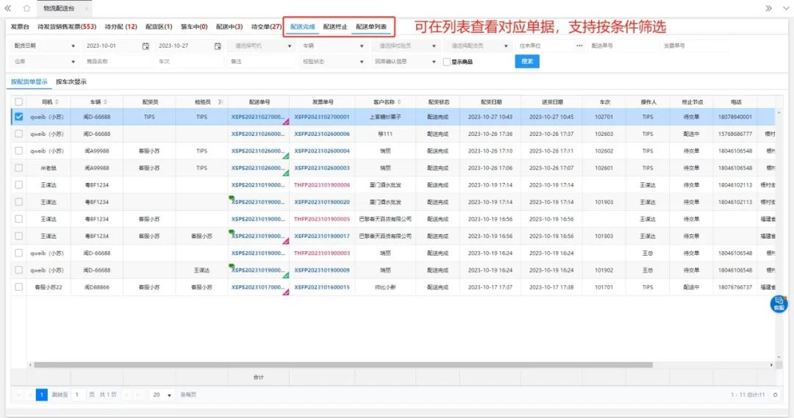Open invoice link XSFP2023102700001
Image resolution: width=794 pixels, height=418 pixels.
click(x=321, y=117)
